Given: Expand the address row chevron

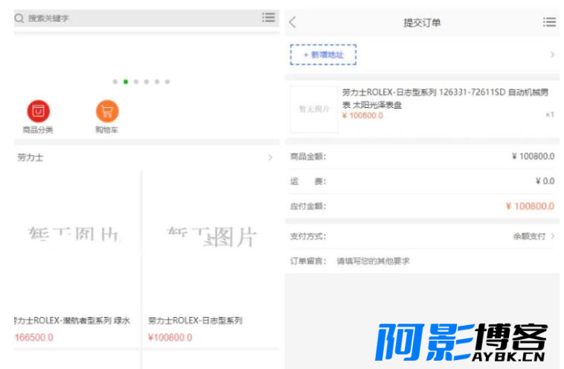Looking at the screenshot, I should click(x=553, y=54).
